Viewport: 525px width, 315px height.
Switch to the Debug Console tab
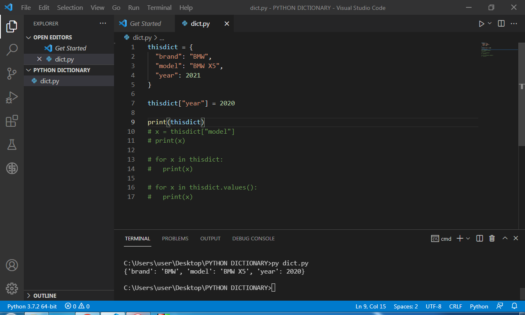pos(253,239)
